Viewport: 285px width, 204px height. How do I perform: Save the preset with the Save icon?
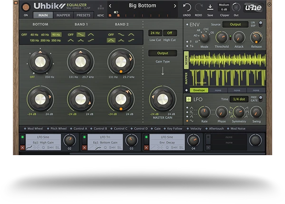pos(210,7)
